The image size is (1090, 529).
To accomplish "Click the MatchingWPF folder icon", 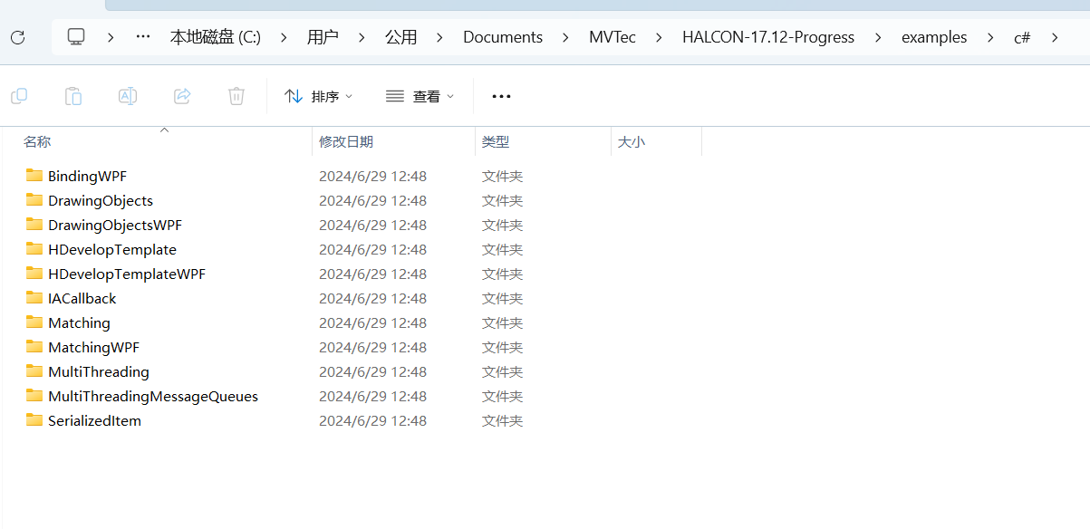I will pos(34,346).
